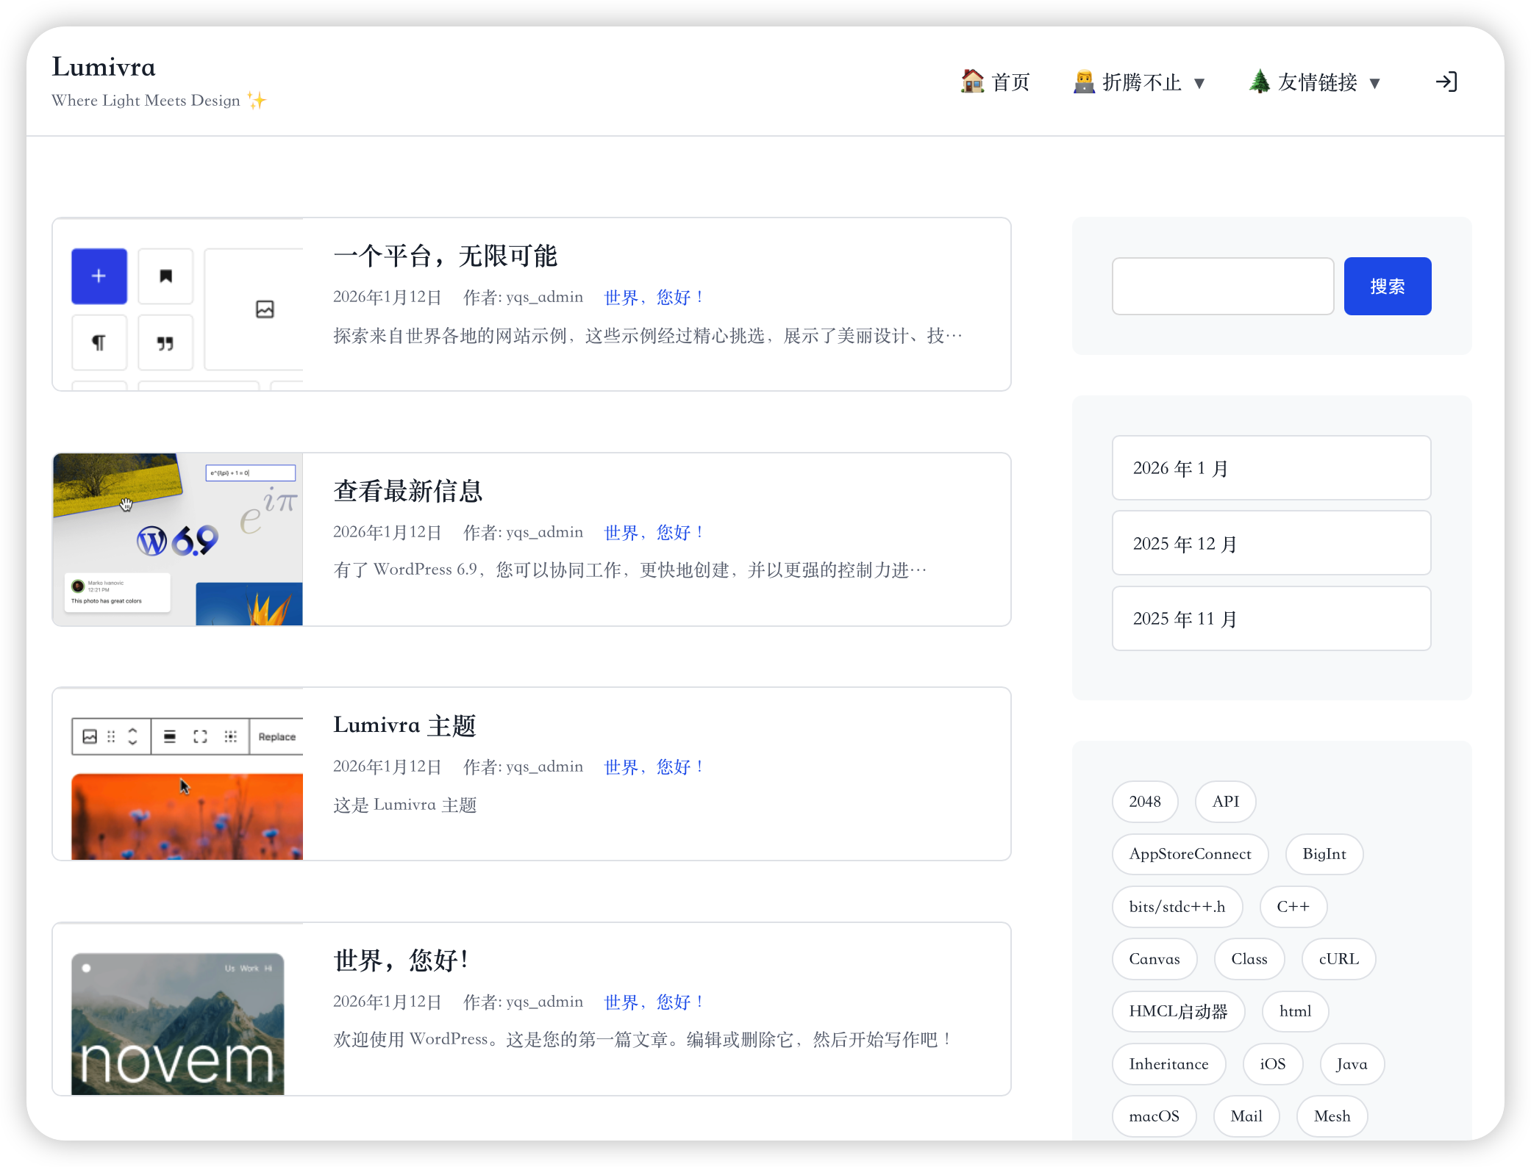Click the 世界，您好！ category link under 查看最新信息
This screenshot has height=1167, width=1531.
click(x=652, y=531)
